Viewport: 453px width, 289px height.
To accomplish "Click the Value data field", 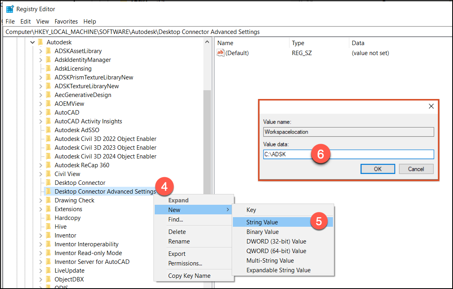I will 349,154.
